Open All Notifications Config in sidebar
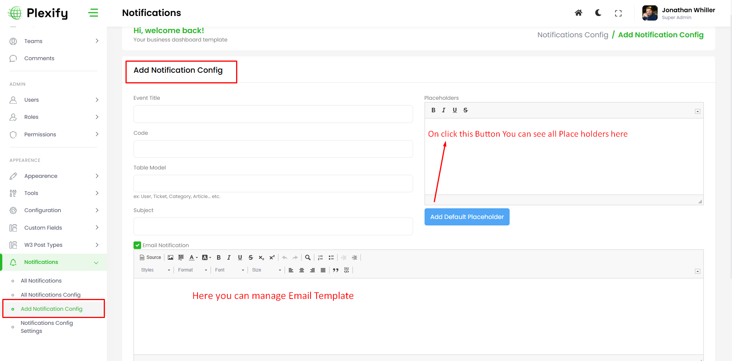The image size is (732, 361). [50, 295]
